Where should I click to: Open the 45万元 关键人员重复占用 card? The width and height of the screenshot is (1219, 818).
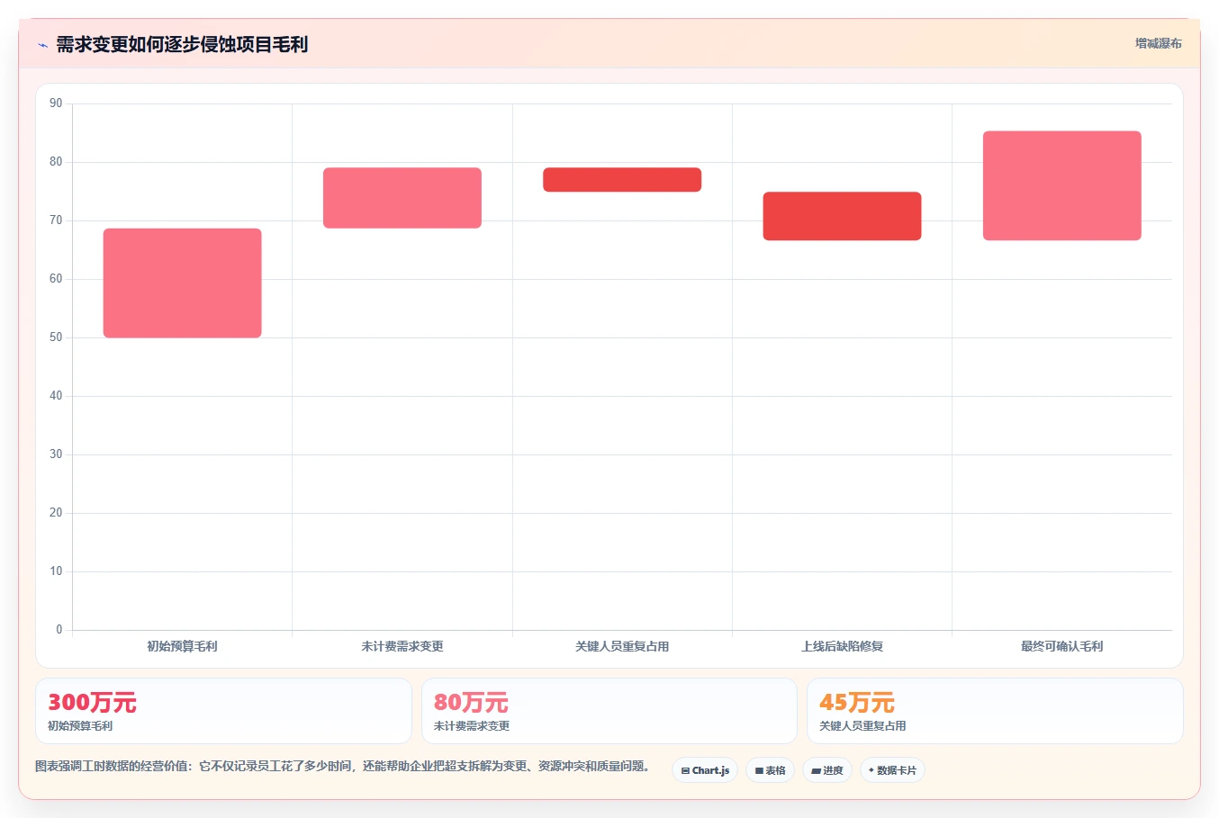[x=995, y=711]
